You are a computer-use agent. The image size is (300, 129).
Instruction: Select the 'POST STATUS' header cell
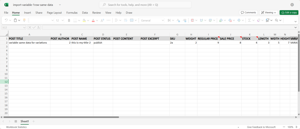tap(103, 39)
